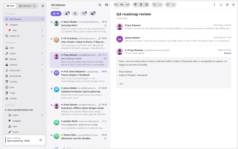Delete the message with the trash icon
Screen dimensions: 238x149
(x=141, y=5)
